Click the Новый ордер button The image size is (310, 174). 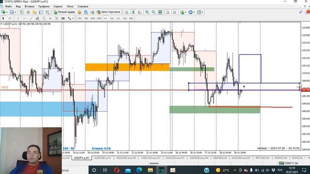pyautogui.click(x=64, y=12)
